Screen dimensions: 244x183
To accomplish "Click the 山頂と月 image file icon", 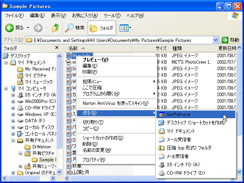I will (69, 172).
